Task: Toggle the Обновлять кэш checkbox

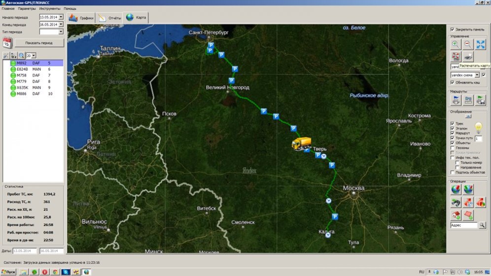Action: tap(452, 83)
